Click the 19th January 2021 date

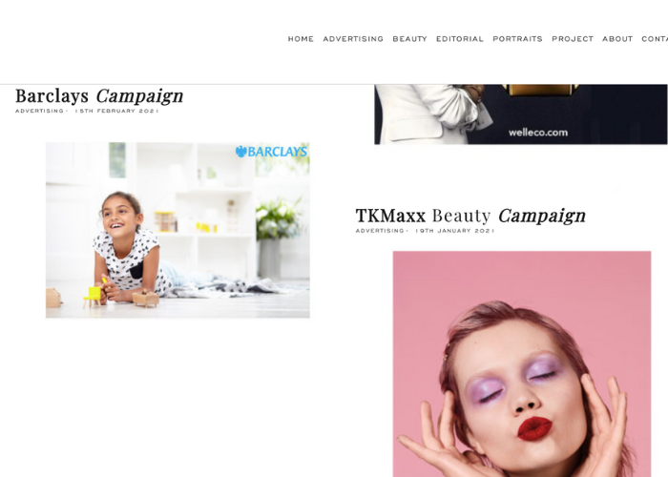click(455, 231)
